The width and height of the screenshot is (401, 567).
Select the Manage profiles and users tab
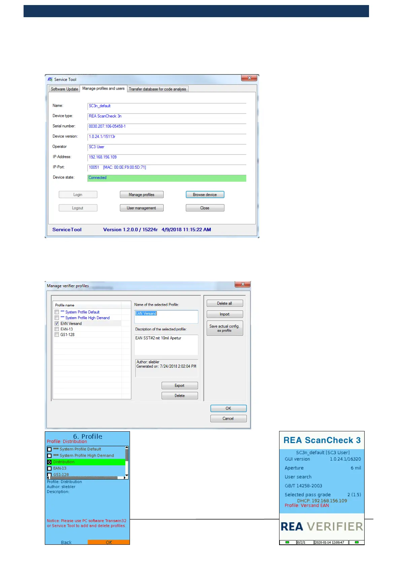pos(103,89)
